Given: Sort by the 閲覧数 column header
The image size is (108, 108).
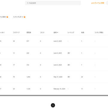Looking at the screenshot, I should 29,32.
